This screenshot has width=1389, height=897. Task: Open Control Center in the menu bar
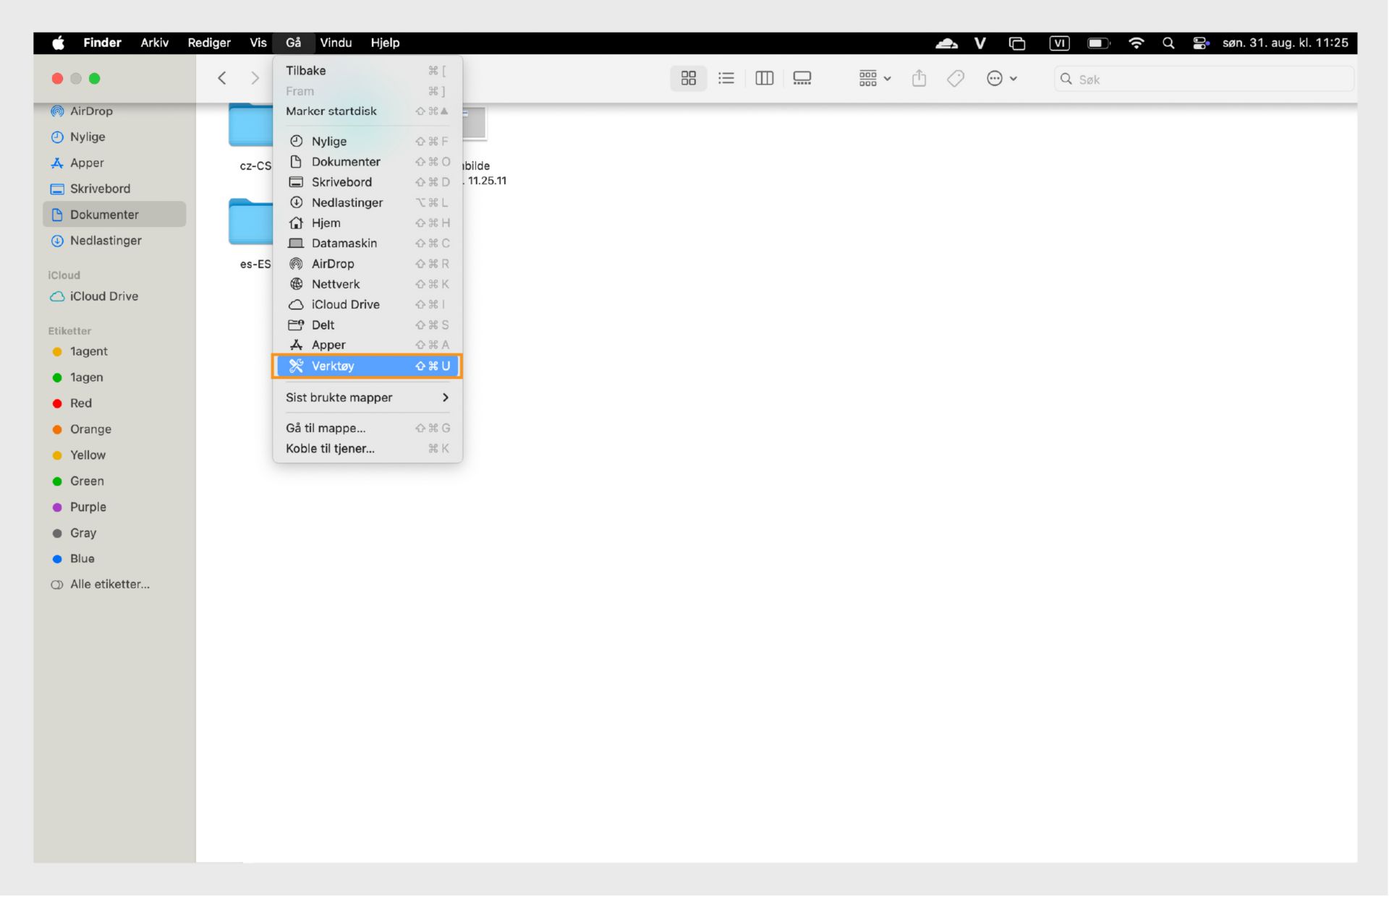1200,43
